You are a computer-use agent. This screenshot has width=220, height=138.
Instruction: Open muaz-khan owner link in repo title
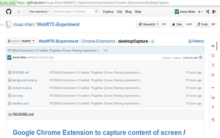click(x=23, y=24)
